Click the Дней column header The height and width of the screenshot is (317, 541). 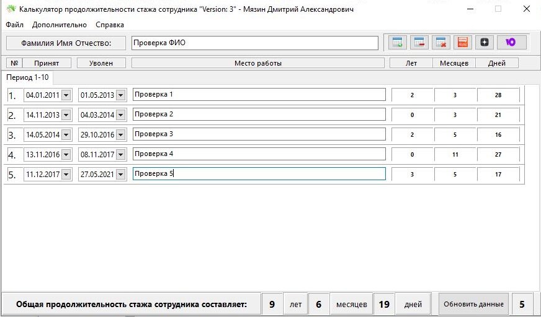point(497,63)
